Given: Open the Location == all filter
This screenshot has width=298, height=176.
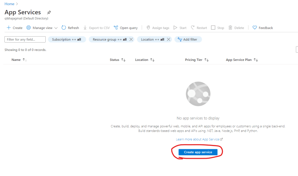Looking at the screenshot, I should [x=153, y=39].
